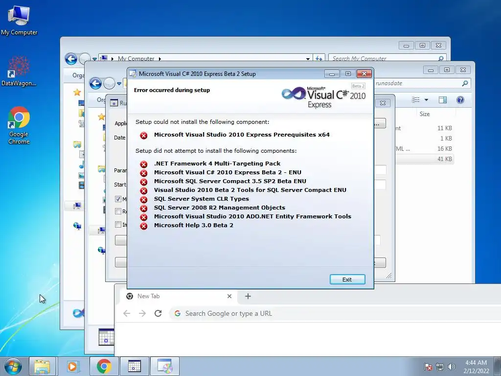501x376 pixels.
Task: Open Windows Explorer from taskbar
Action: pos(42,366)
